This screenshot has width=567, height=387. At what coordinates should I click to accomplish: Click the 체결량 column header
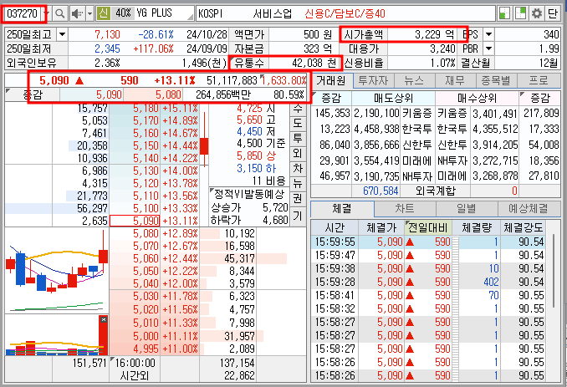[x=477, y=227]
